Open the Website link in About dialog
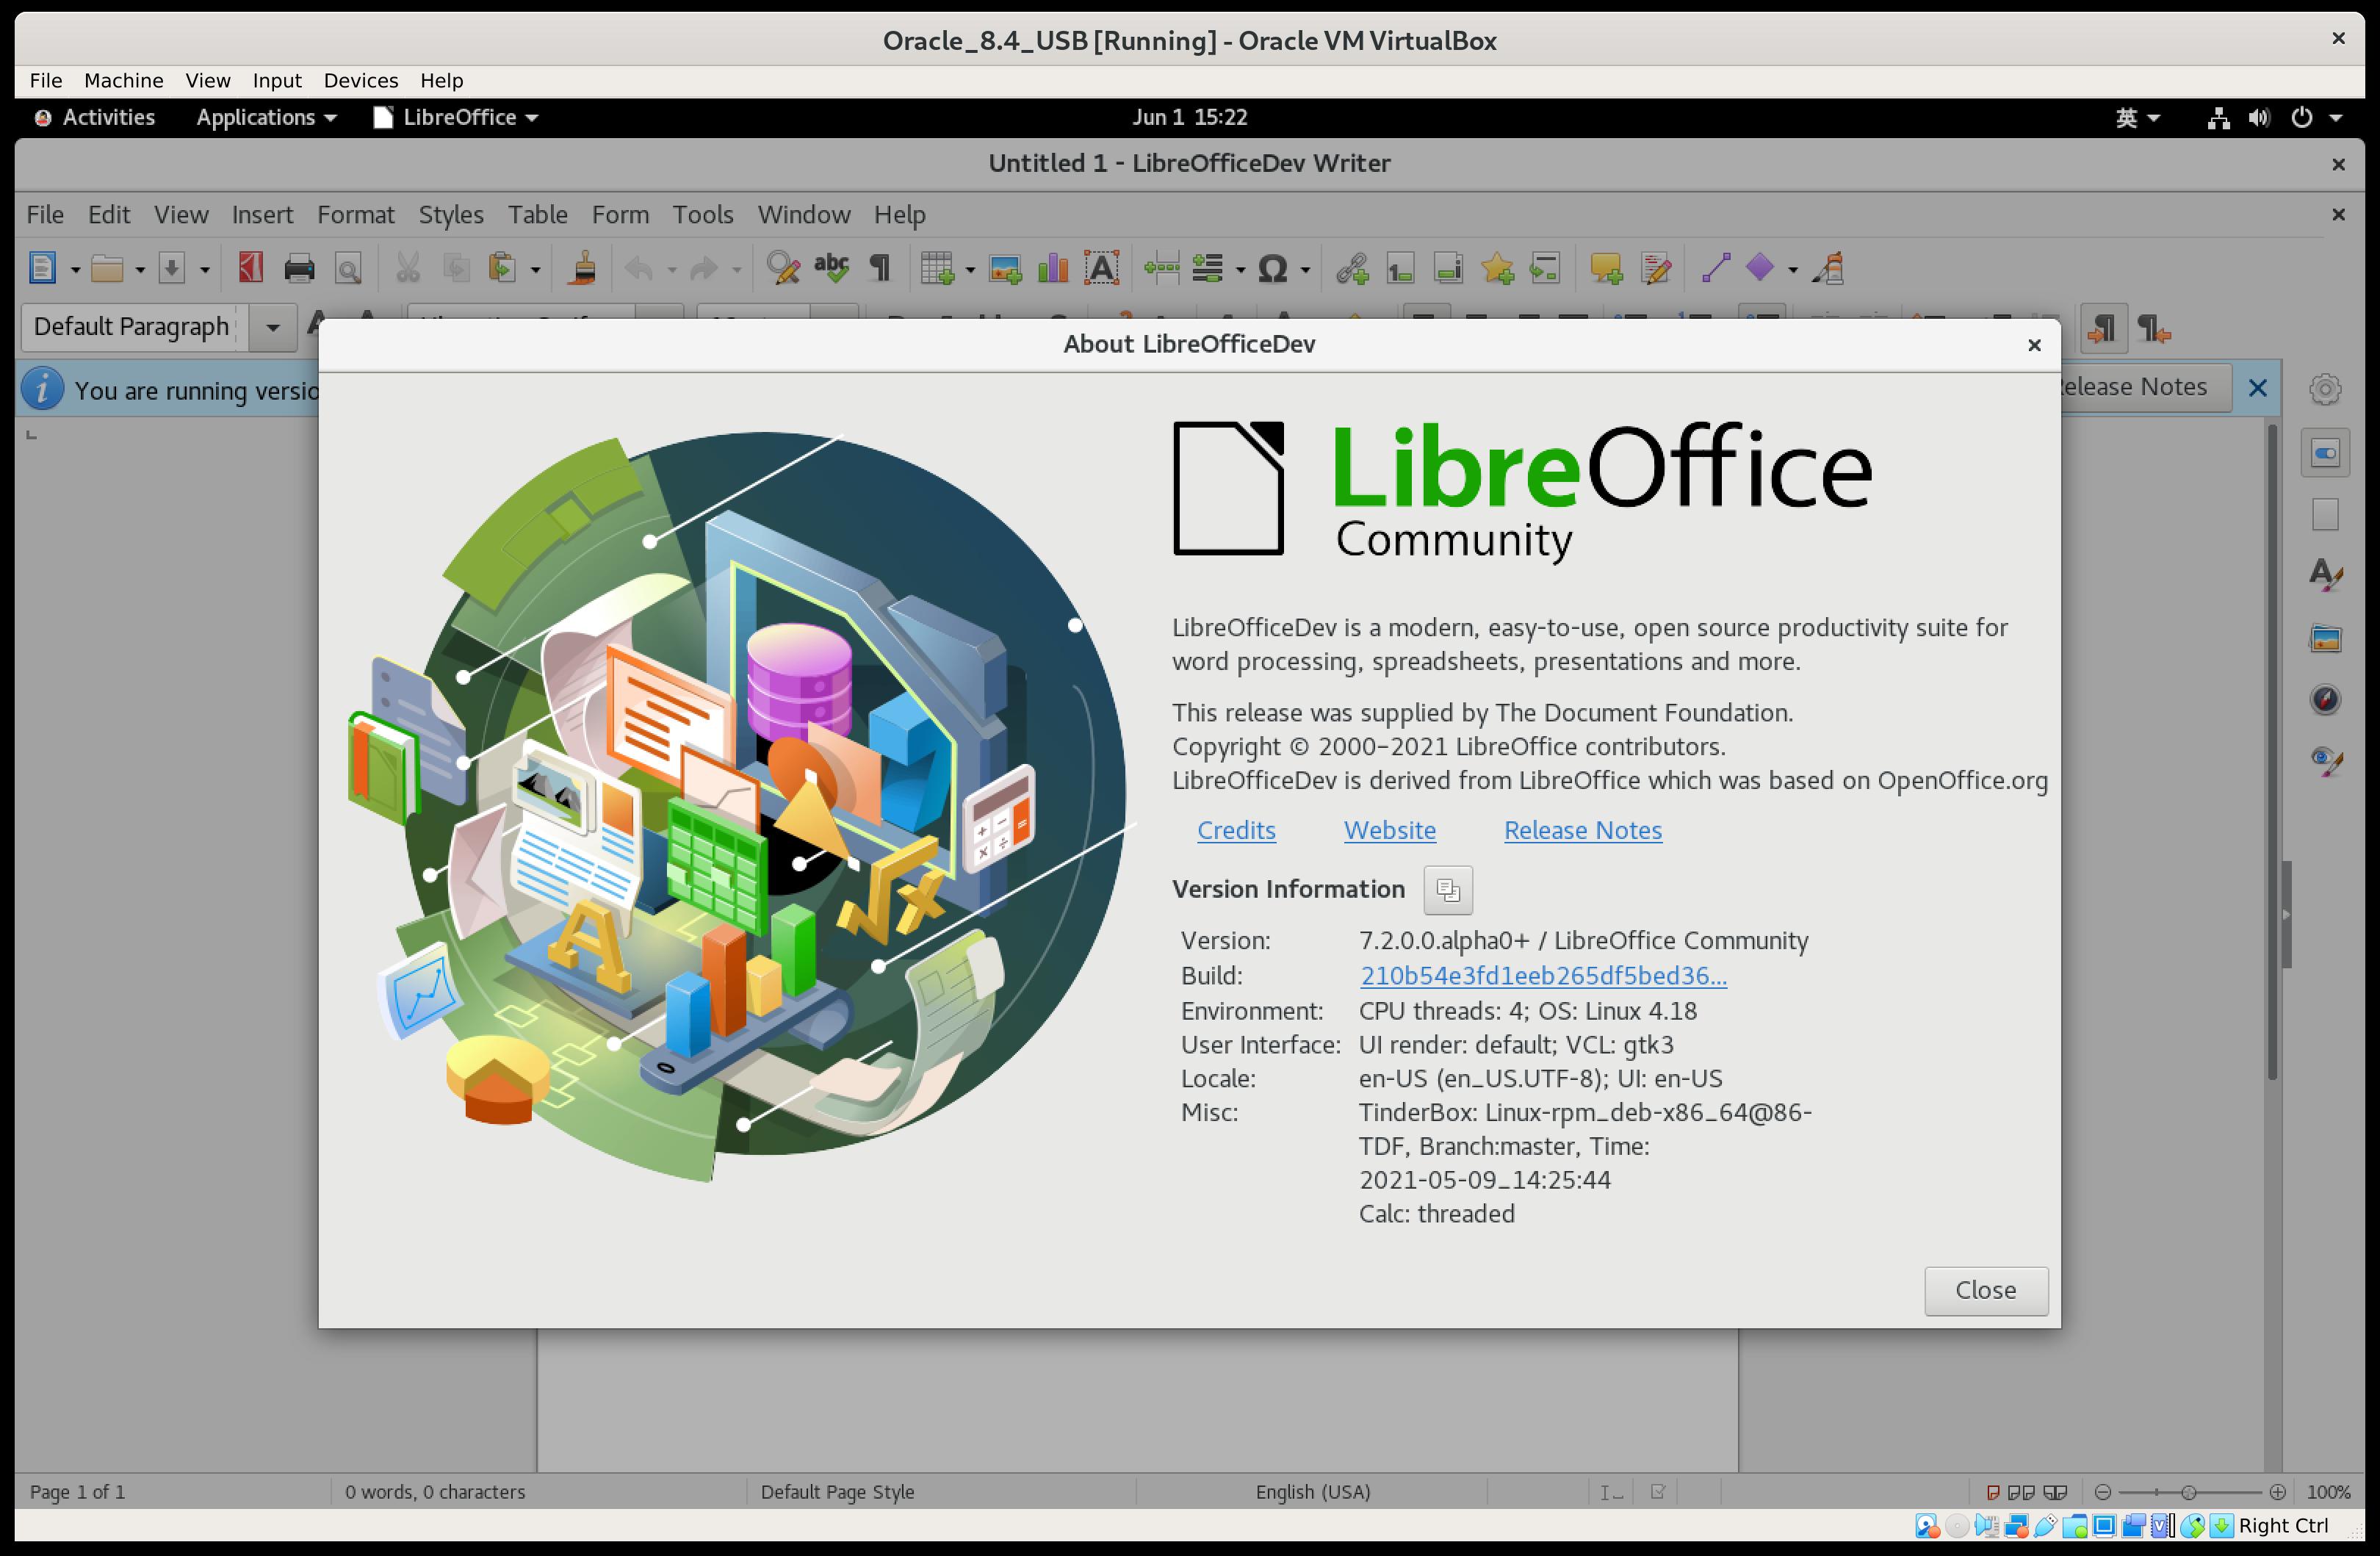 (x=1389, y=830)
